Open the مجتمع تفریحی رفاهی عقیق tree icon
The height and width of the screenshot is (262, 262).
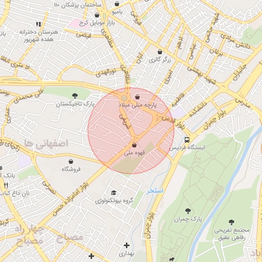(231, 222)
